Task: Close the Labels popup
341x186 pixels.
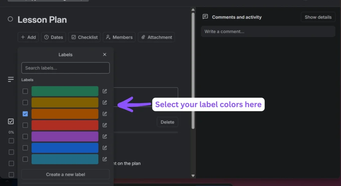Action: click(105, 55)
